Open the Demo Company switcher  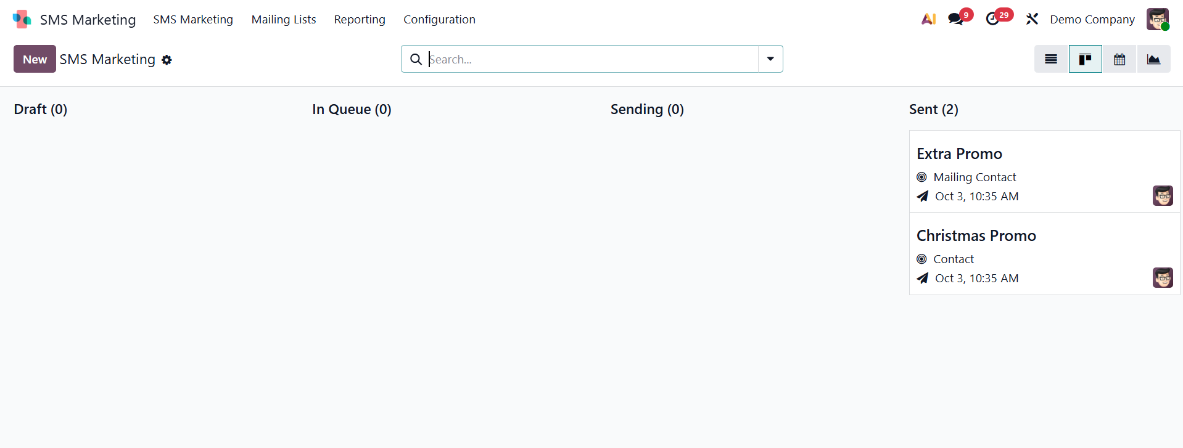click(1092, 19)
